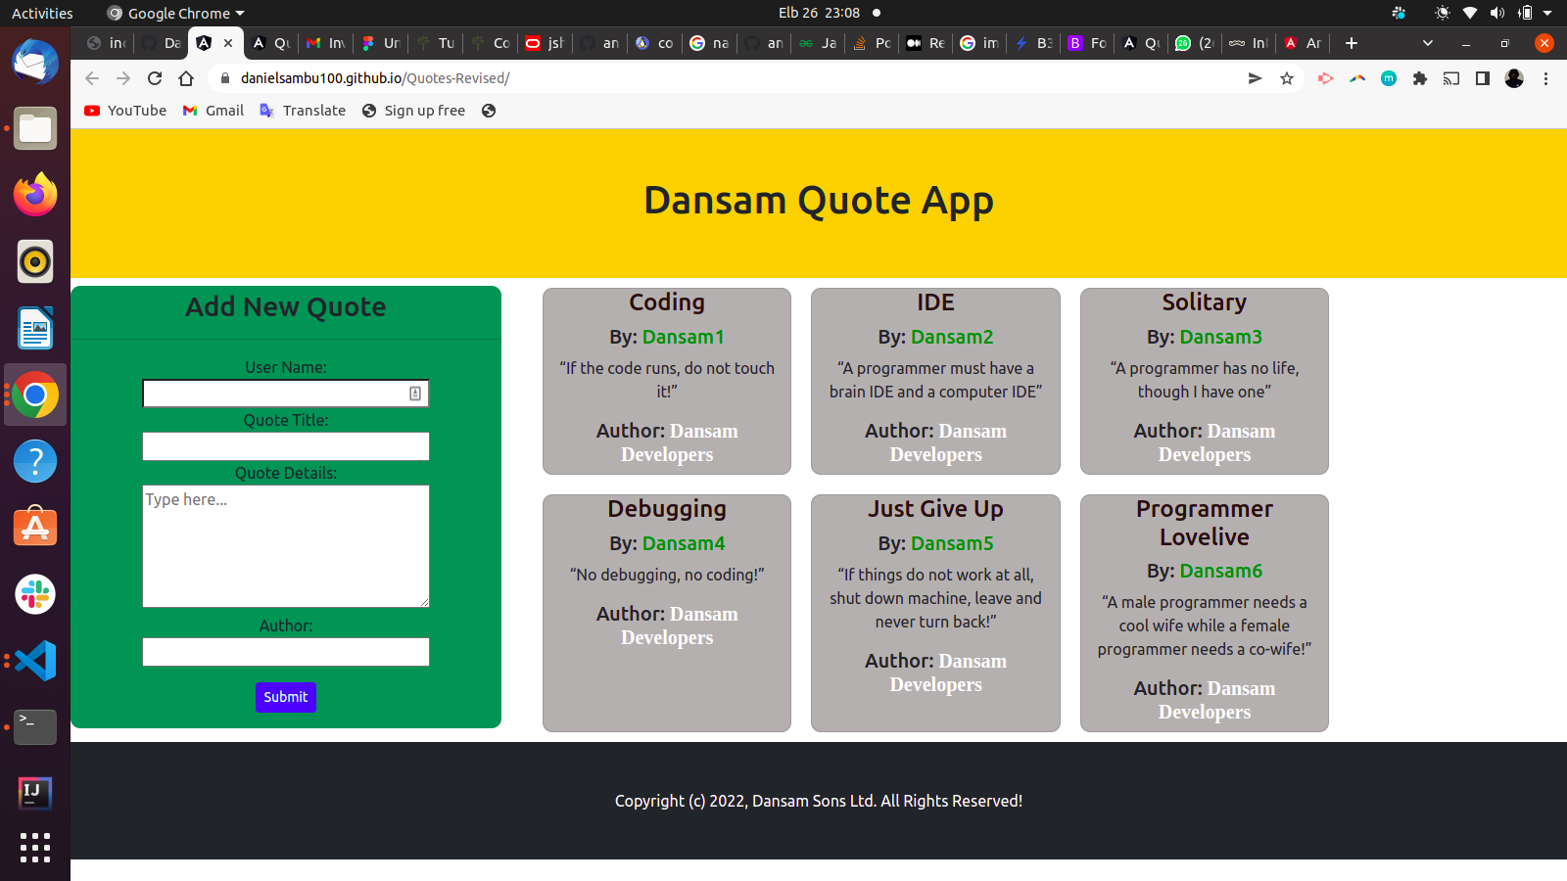Open Firefox from the Ubuntu dock
This screenshot has width=1567, height=881.
35,195
